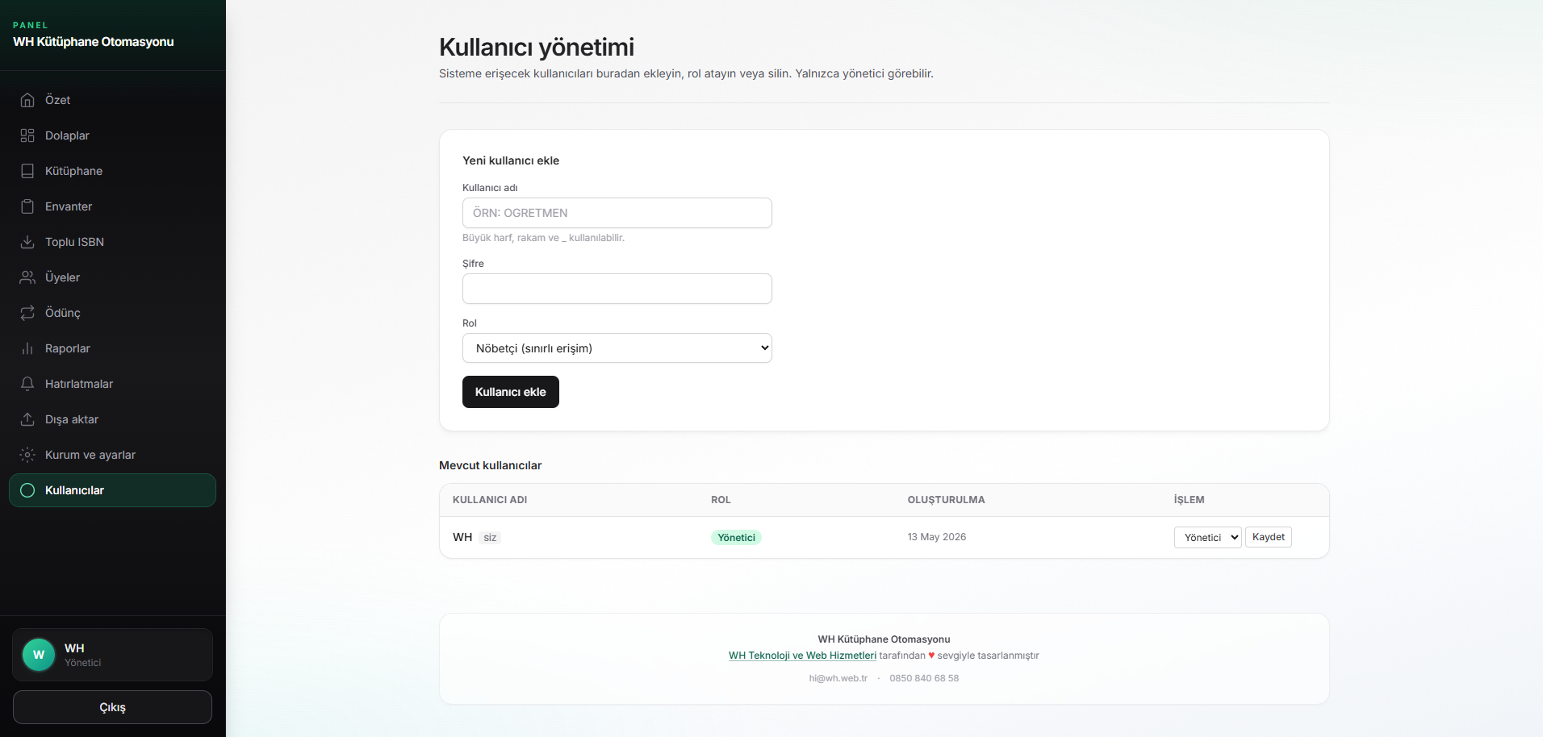Click the KULLANICI ADI column header
Viewport: 1543px width, 737px height.
coord(490,500)
